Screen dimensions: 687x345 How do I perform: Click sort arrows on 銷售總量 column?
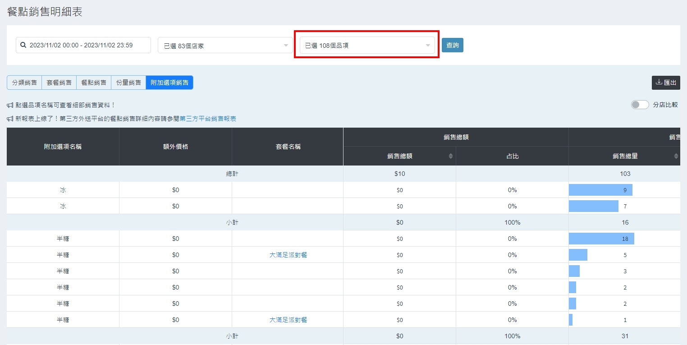pos(676,156)
